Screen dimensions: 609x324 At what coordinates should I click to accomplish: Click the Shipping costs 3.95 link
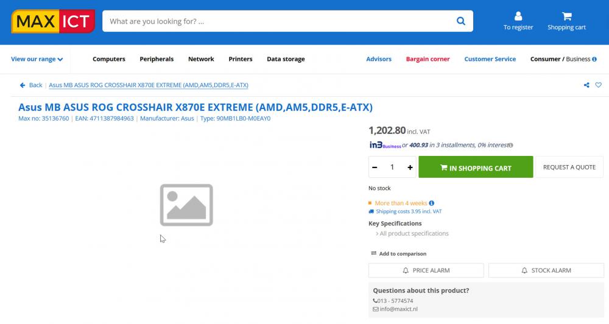click(x=409, y=211)
